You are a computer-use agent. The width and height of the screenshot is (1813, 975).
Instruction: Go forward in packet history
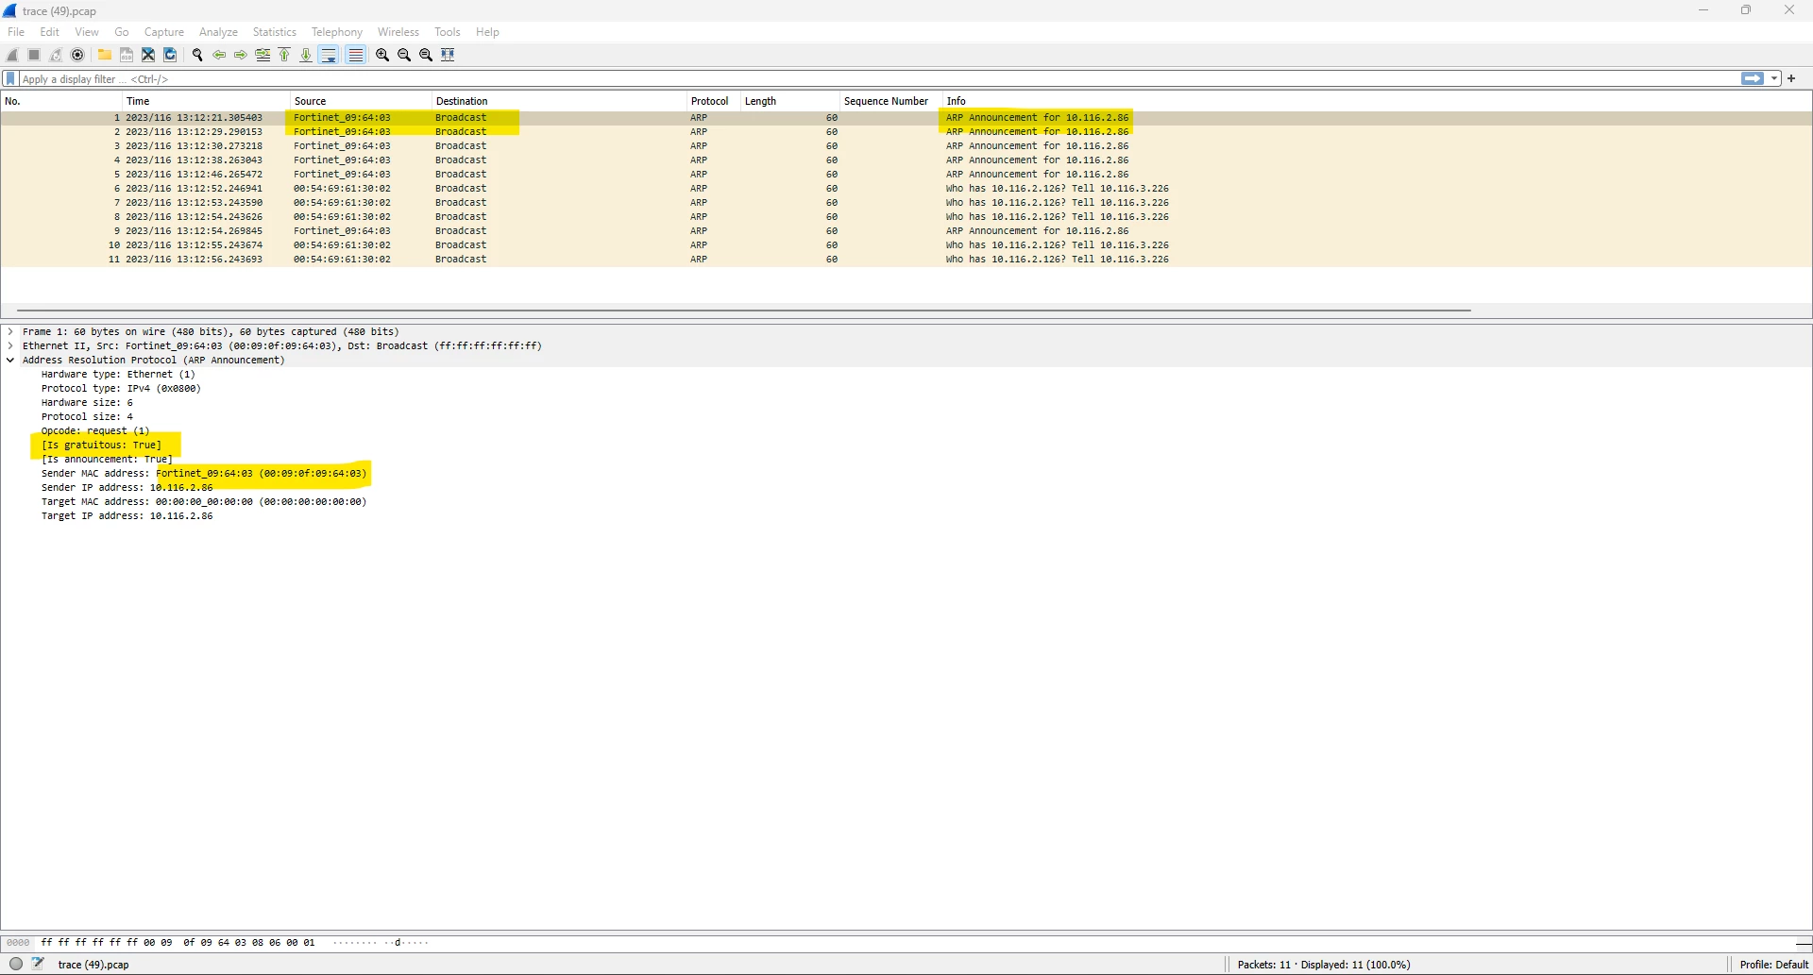[x=241, y=55]
